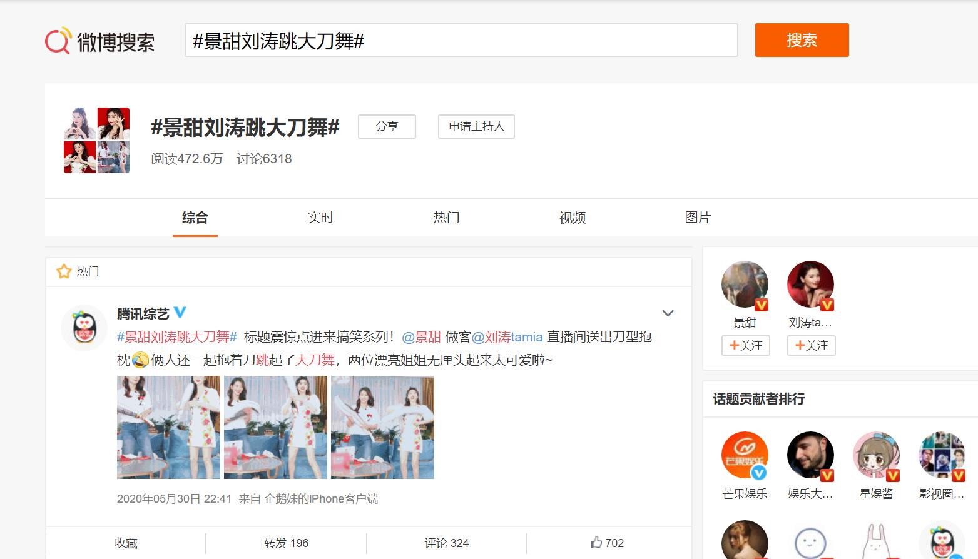Focus the search box with #景甜刘涛跳大刀舞#
The image size is (978, 559).
pyautogui.click(x=461, y=41)
